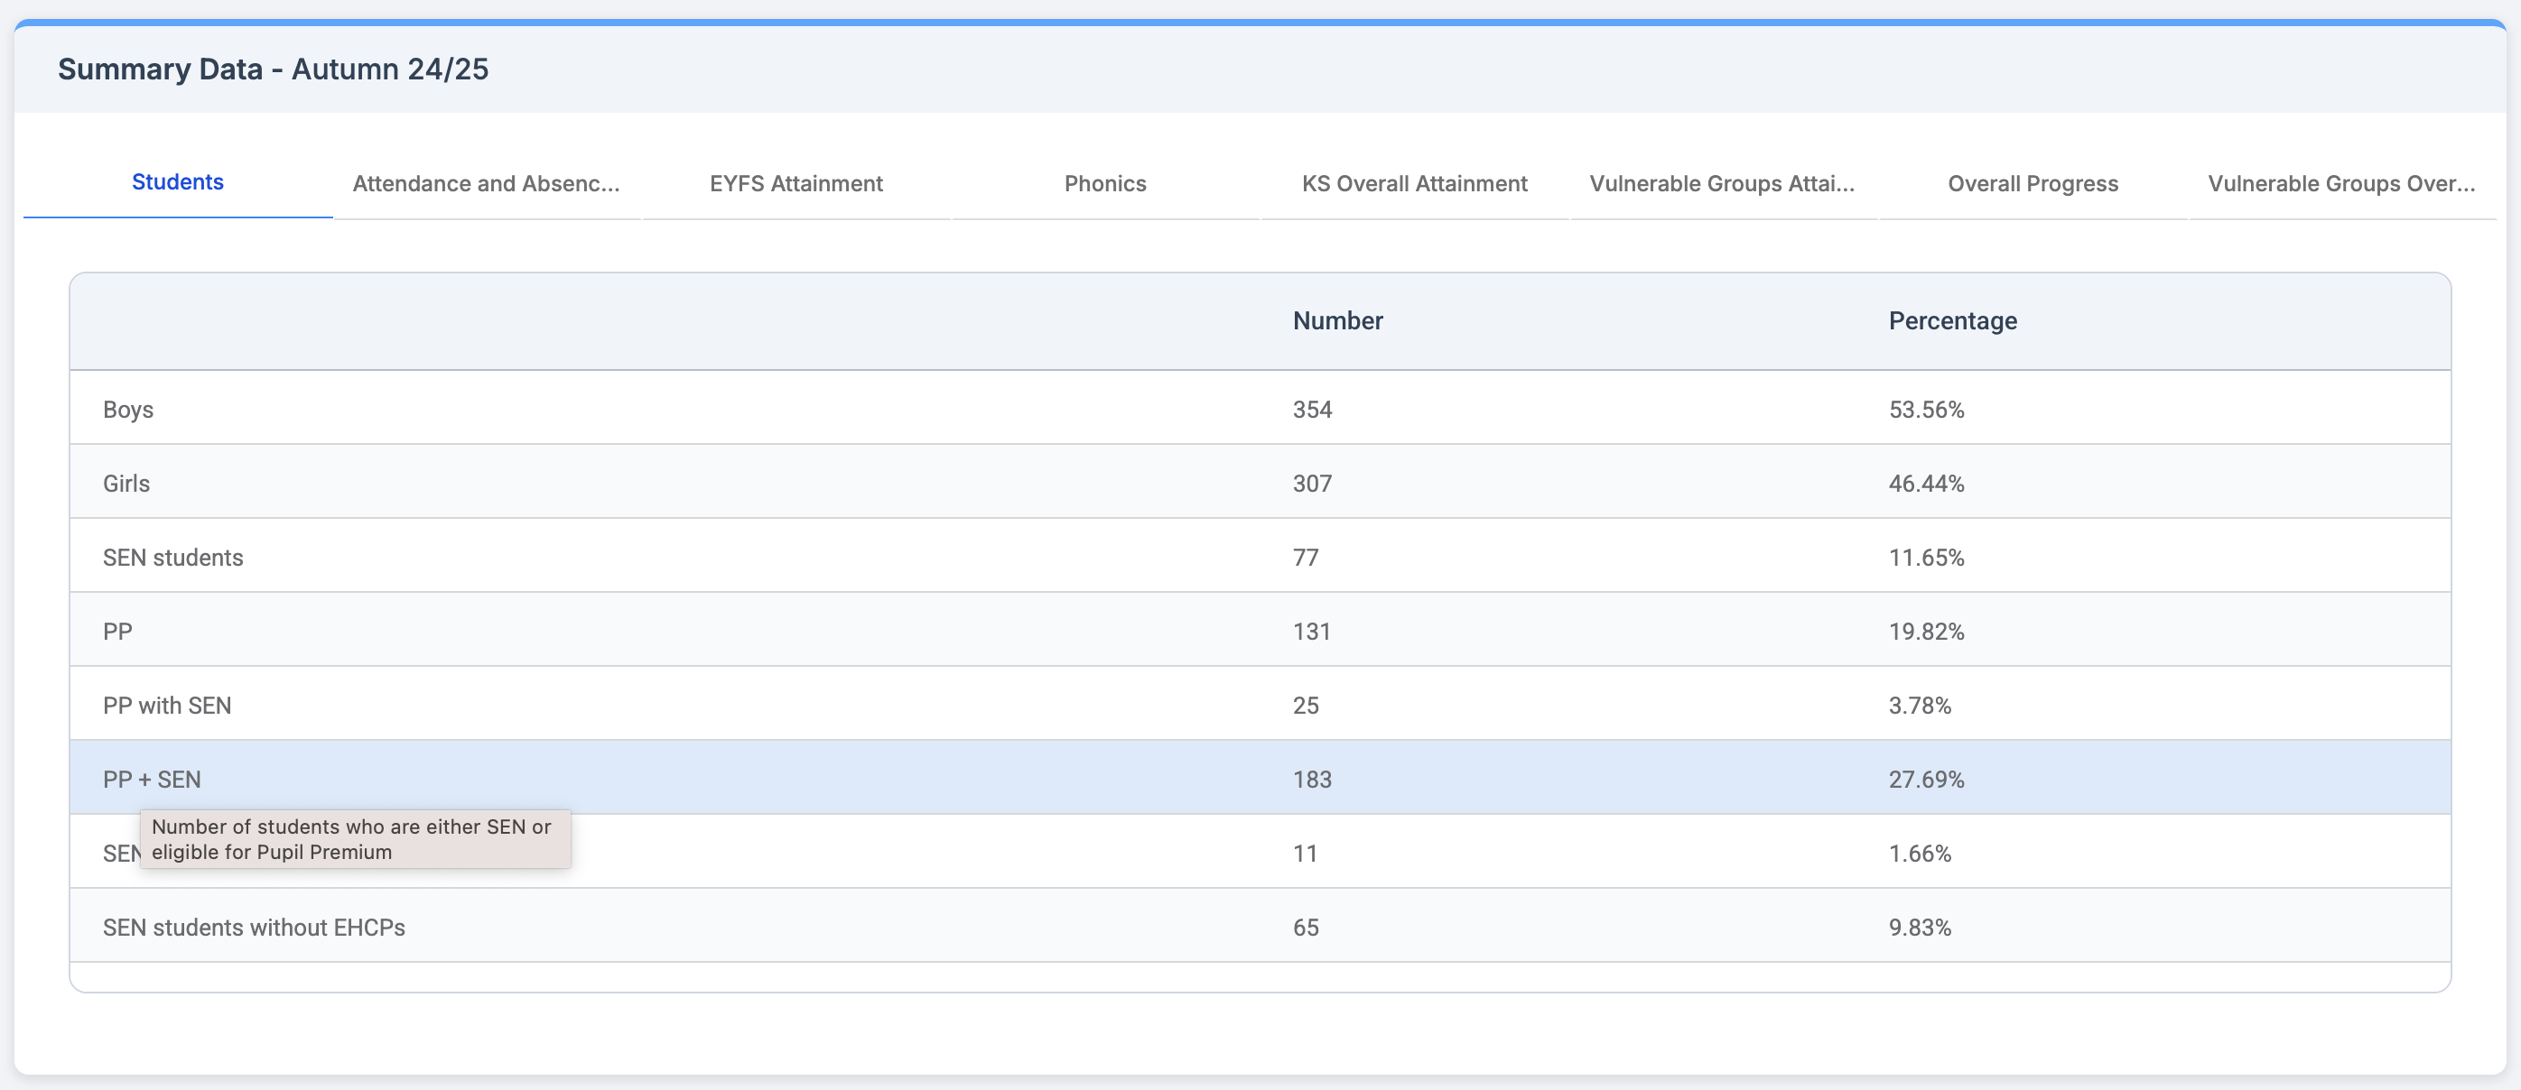Open Vulnerable Groups Attainment tab
2521x1090 pixels.
(1721, 184)
